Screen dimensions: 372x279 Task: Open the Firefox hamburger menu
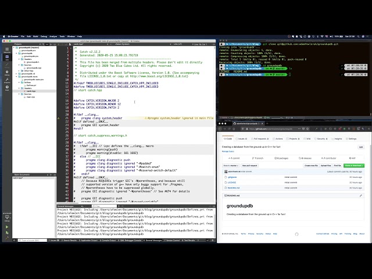tap(368, 128)
